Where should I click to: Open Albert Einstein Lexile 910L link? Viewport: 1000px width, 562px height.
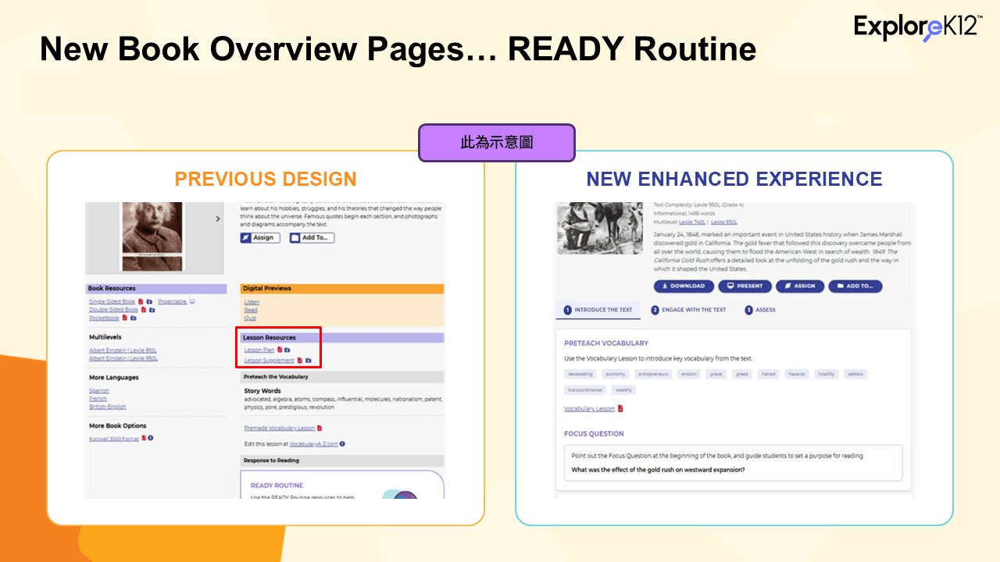(123, 350)
